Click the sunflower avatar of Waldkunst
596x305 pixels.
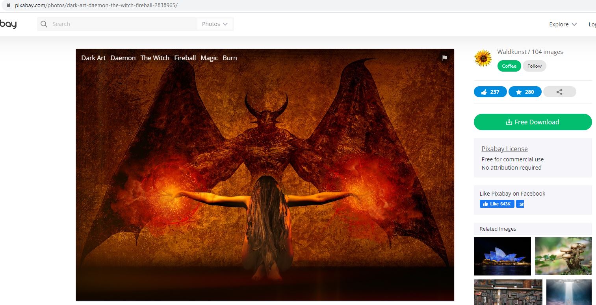483,59
